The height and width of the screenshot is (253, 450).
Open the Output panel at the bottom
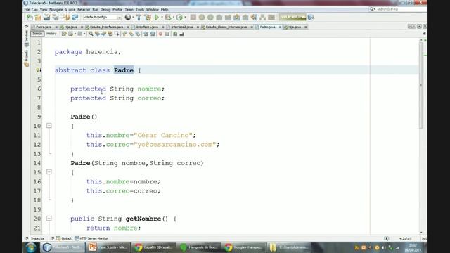coord(64,238)
